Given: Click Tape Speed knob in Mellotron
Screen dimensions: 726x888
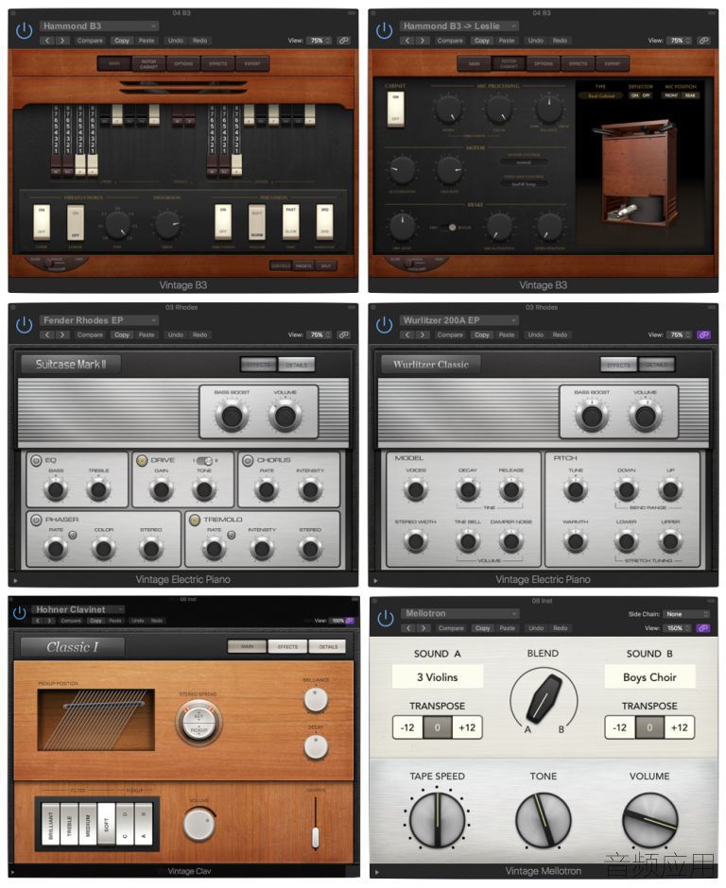Looking at the screenshot, I should point(437,819).
